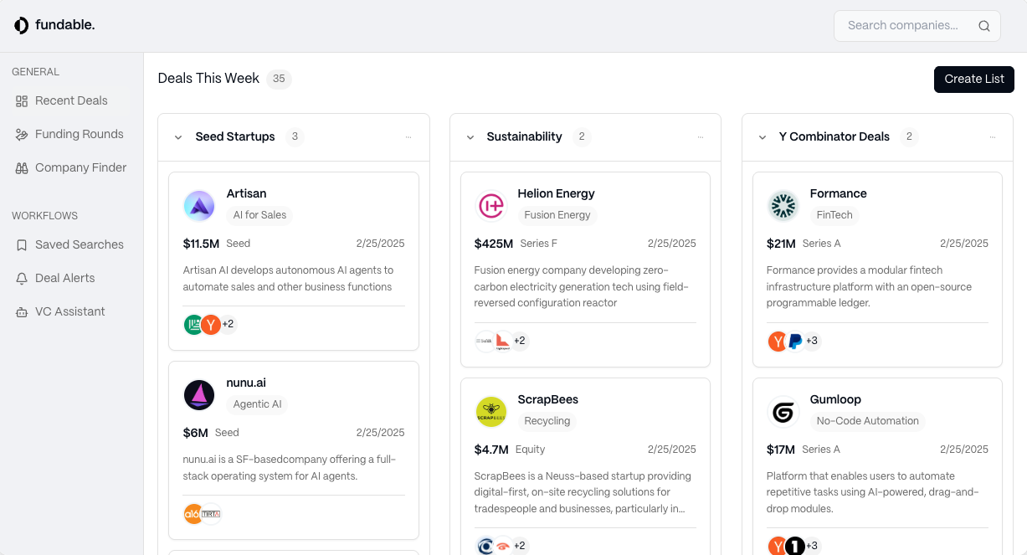Click the nunu.ai logo icon
Screen dimensions: 1027x555
[x=199, y=395]
